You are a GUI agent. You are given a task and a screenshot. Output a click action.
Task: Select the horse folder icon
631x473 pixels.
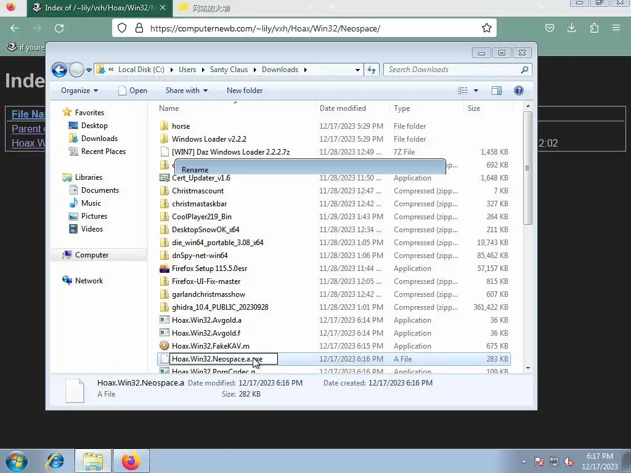point(164,126)
